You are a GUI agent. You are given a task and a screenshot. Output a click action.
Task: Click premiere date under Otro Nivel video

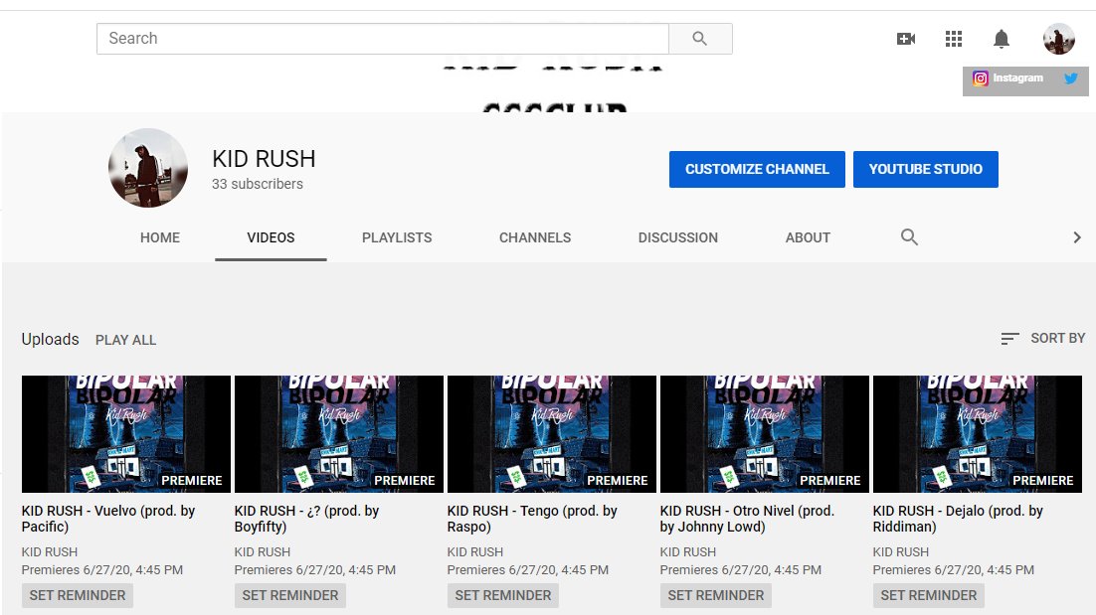[741, 569]
